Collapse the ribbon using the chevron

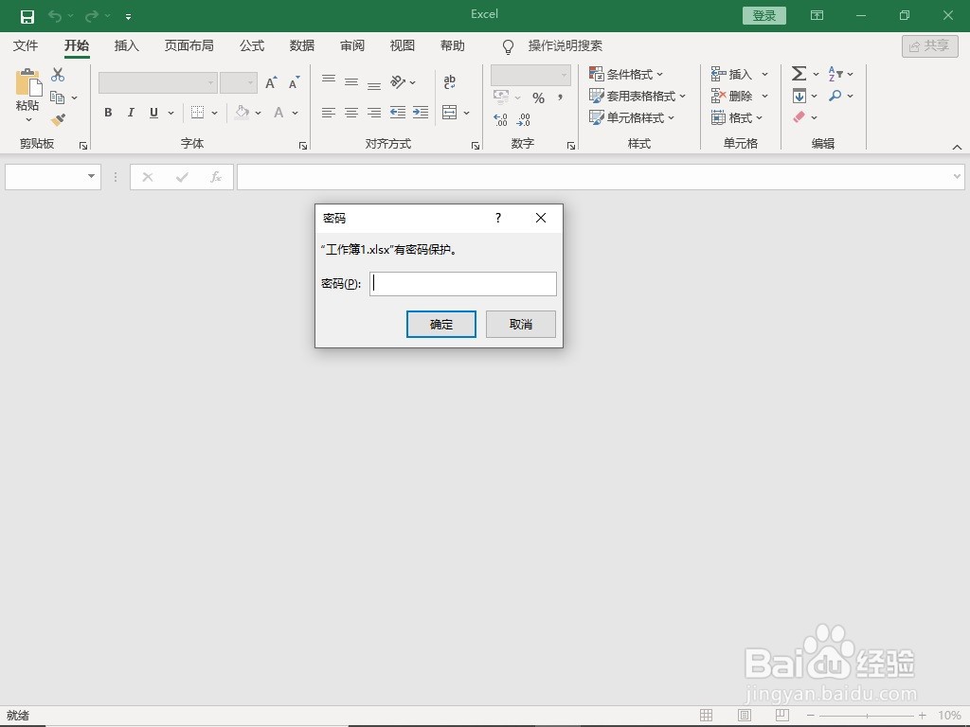click(957, 147)
